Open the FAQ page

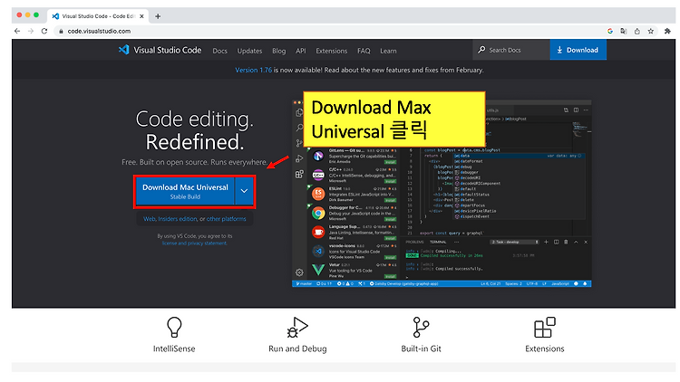pos(364,51)
